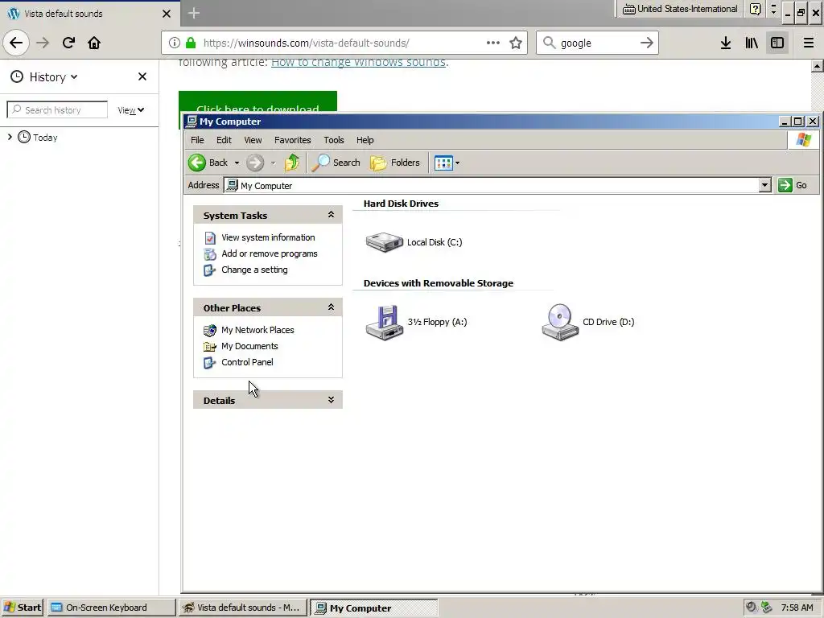Open the Firefox home page
Image resolution: width=824 pixels, height=618 pixels.
[x=94, y=43]
